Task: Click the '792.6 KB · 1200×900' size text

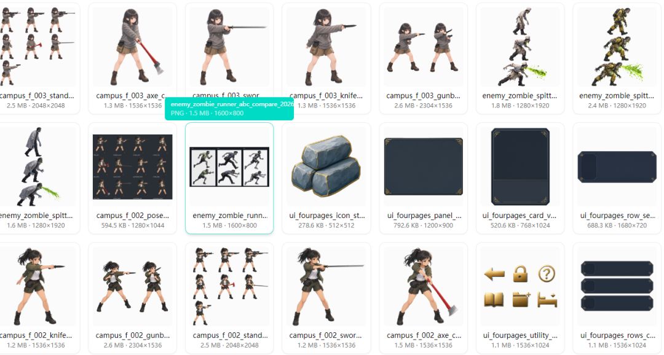Action: pyautogui.click(x=423, y=225)
